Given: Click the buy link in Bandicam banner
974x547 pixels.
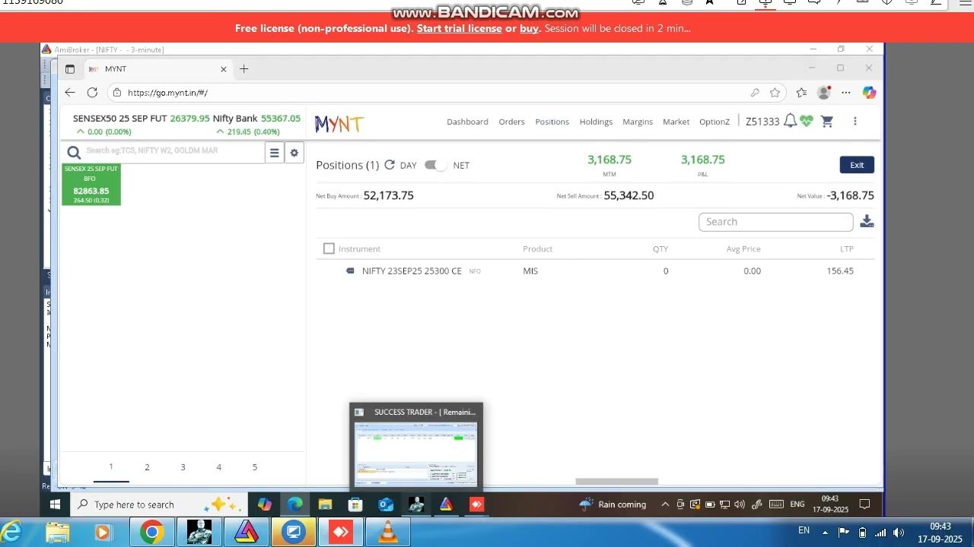Looking at the screenshot, I should 529,29.
